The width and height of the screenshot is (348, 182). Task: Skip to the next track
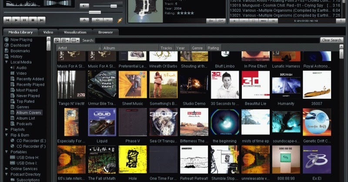click(x=41, y=20)
